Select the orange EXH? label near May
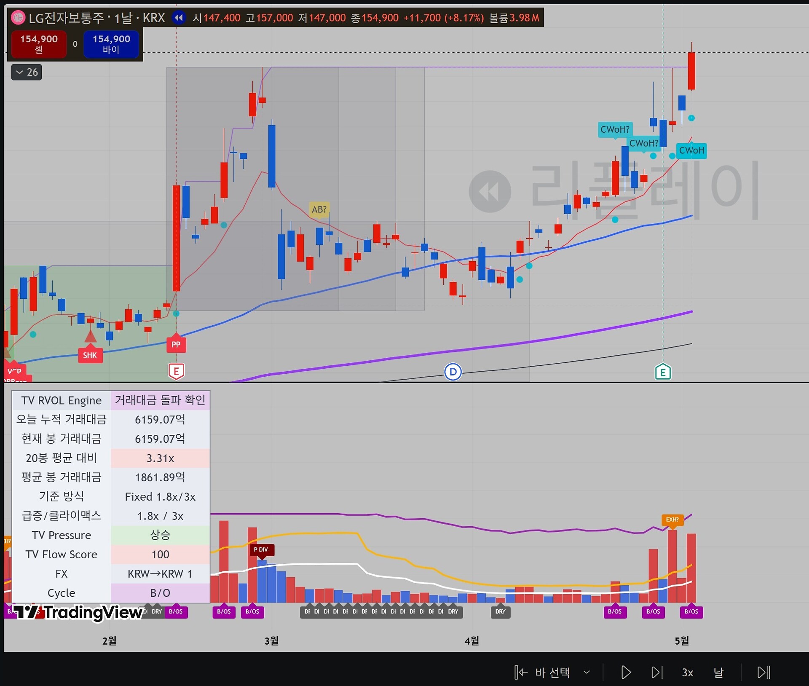 672,520
